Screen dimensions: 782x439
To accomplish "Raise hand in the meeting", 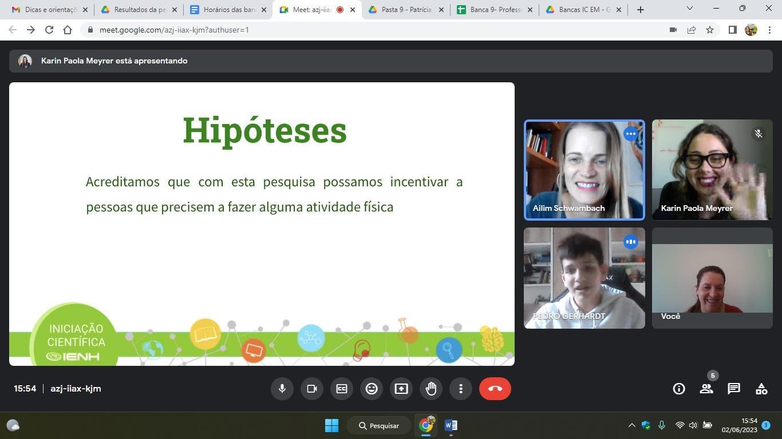I will [431, 389].
